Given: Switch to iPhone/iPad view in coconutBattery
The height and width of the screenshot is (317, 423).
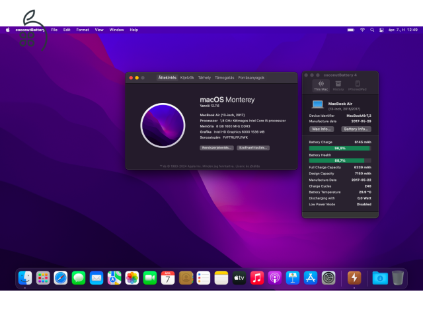Looking at the screenshot, I should (x=357, y=86).
